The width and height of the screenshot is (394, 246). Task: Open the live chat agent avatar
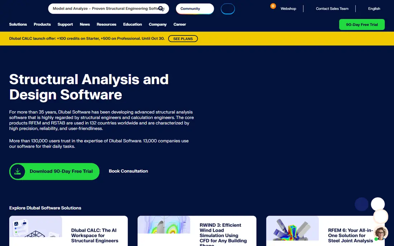point(381,233)
